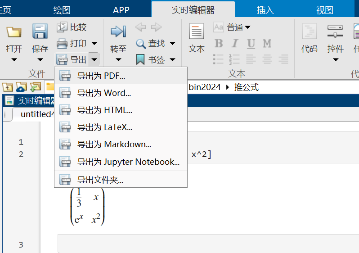Align text right icon
Viewport: 359px width, 253px height.
[x=283, y=59]
